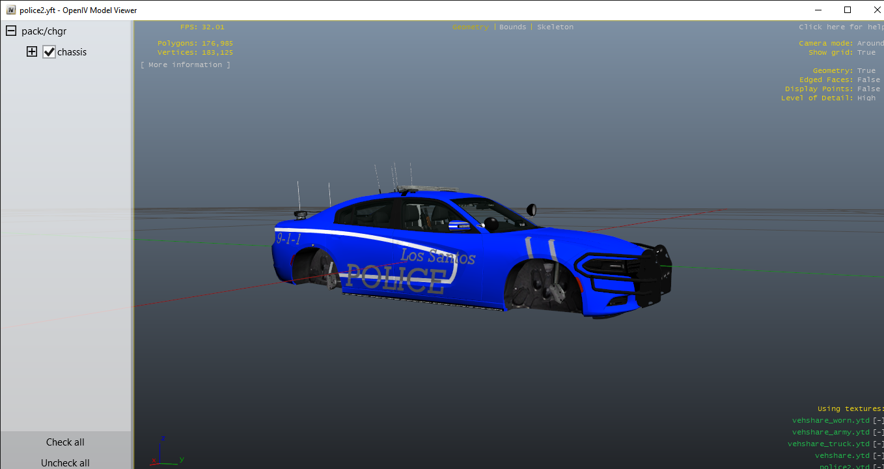884x469 pixels.
Task: Expand the chassis tree node
Action: 31,52
